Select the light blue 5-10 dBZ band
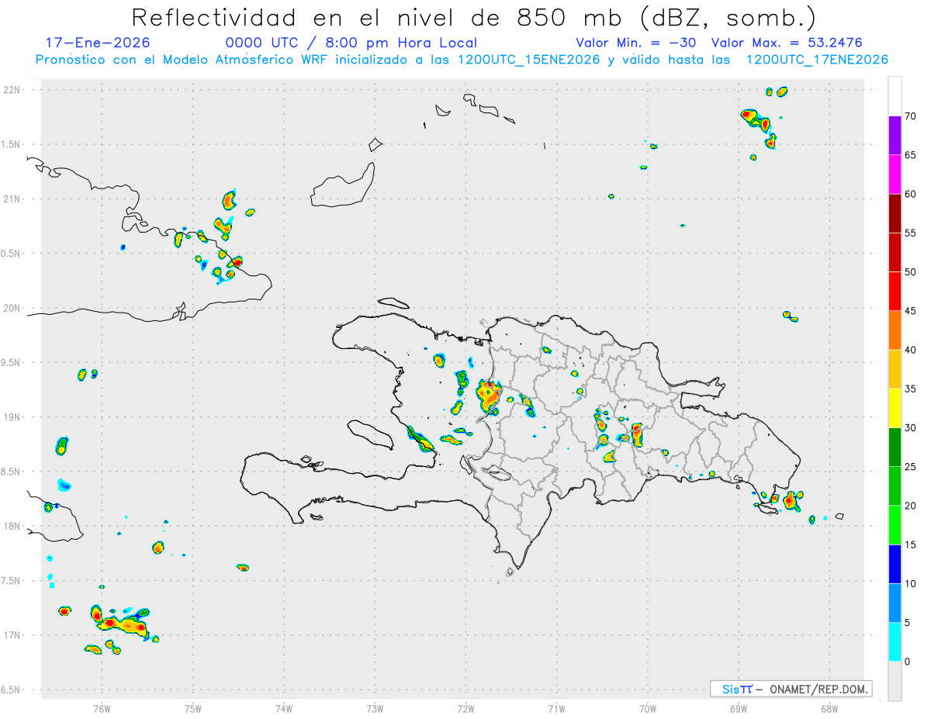The height and width of the screenshot is (719, 931). (x=895, y=603)
